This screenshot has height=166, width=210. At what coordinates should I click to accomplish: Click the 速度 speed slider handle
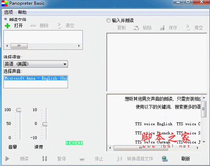45,124
